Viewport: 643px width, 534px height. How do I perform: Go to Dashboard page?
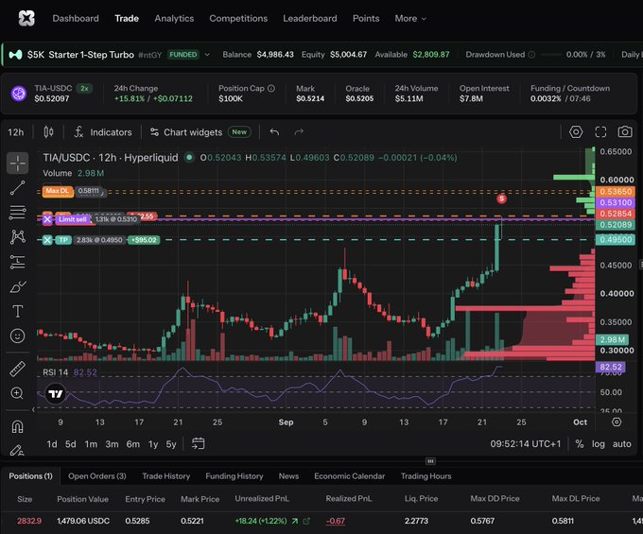76,19
